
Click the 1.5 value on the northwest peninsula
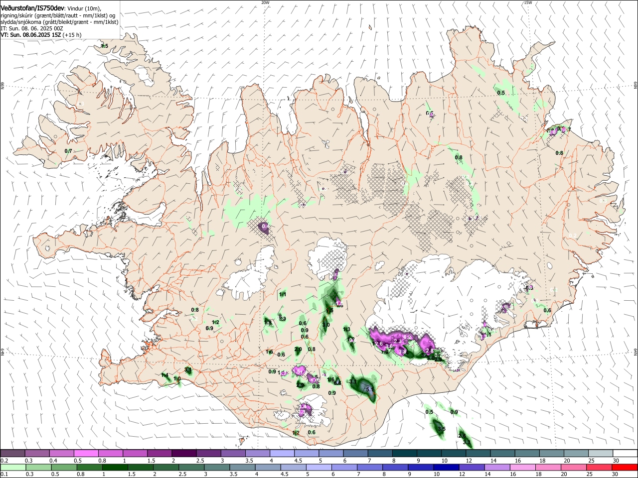pos(104,46)
